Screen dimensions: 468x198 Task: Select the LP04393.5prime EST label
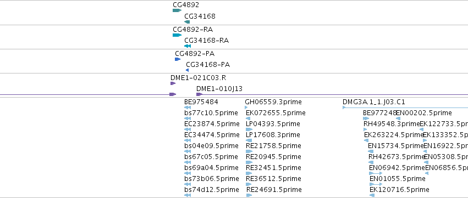tap(273, 124)
